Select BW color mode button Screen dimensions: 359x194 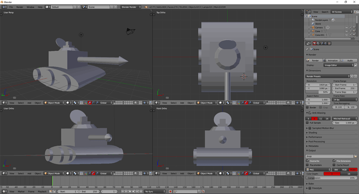coord(336,170)
